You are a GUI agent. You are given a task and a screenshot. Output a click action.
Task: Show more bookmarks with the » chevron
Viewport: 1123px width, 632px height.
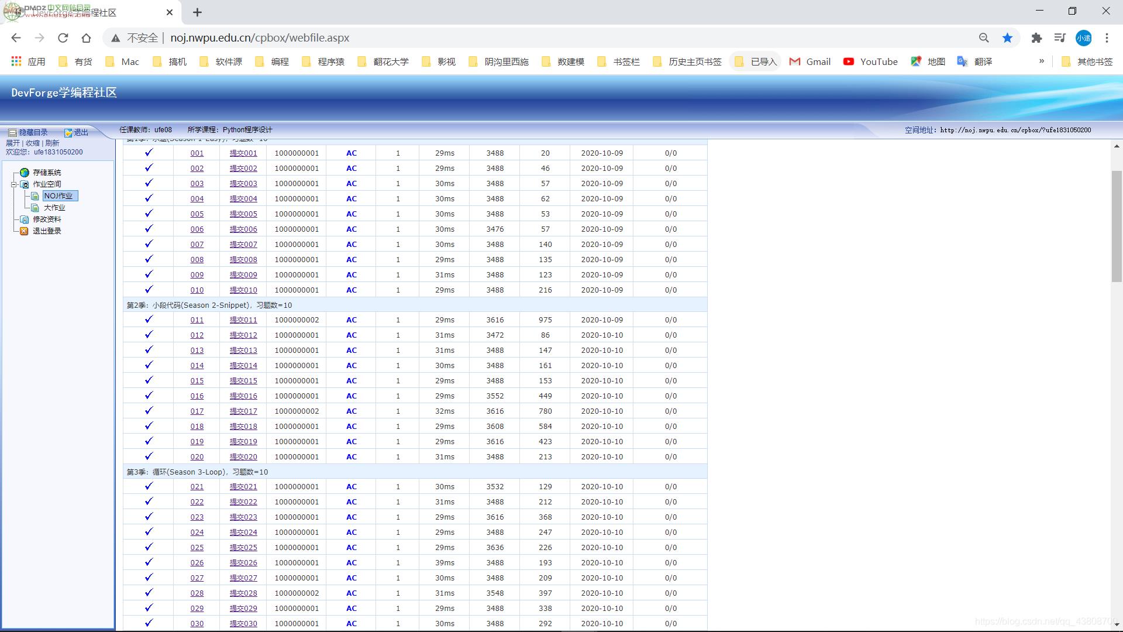pyautogui.click(x=1042, y=61)
